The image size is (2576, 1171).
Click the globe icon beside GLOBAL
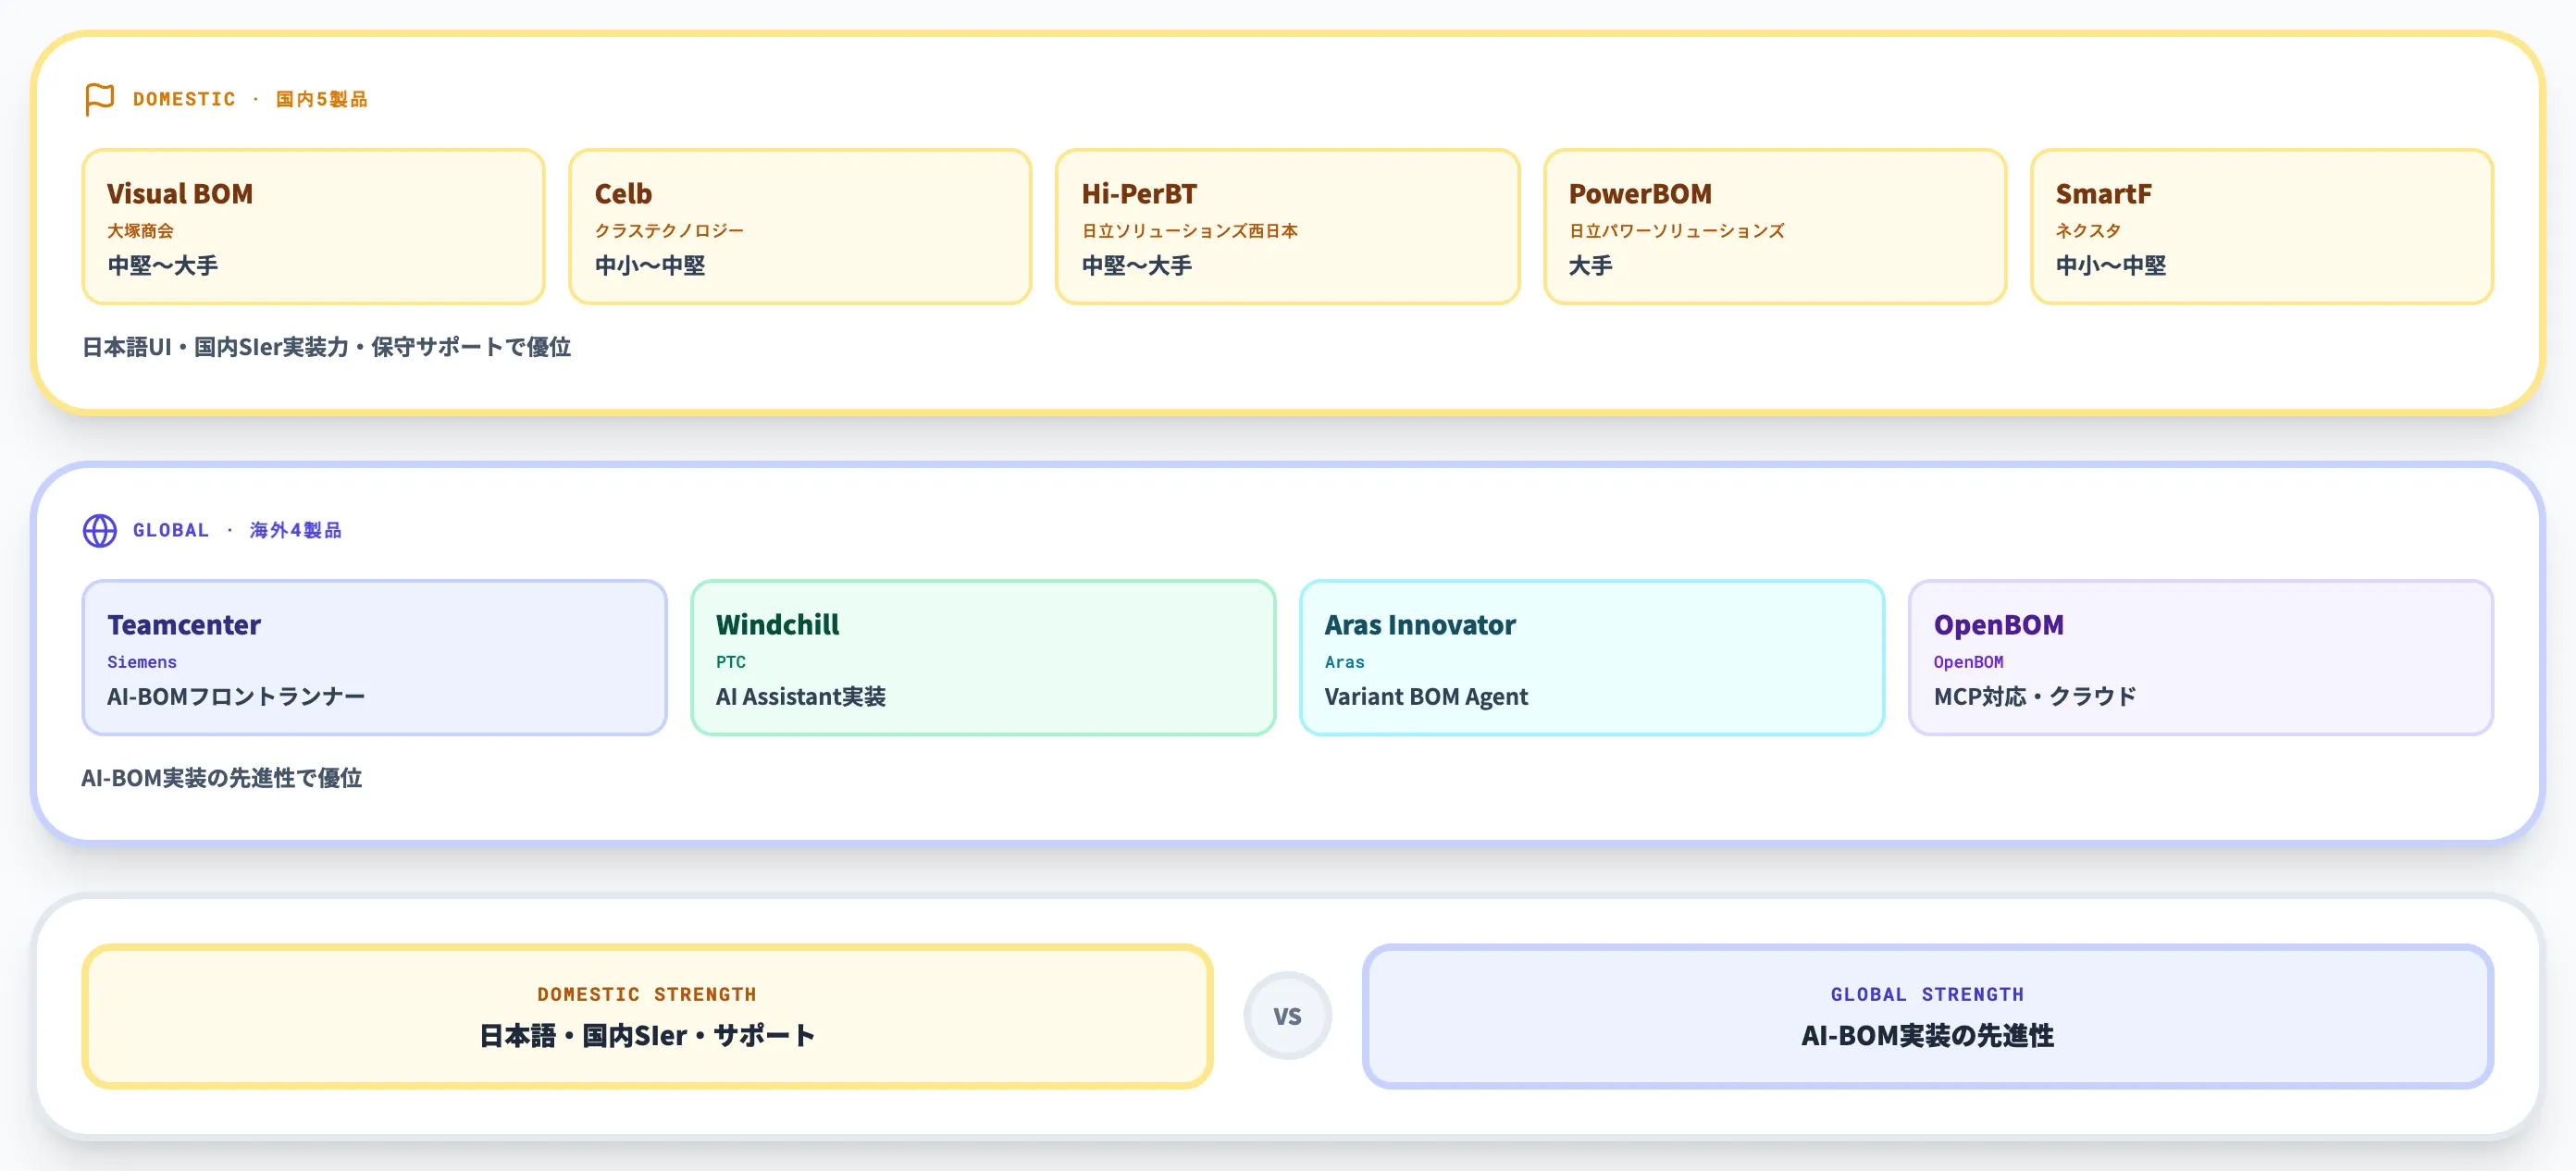pos(99,530)
